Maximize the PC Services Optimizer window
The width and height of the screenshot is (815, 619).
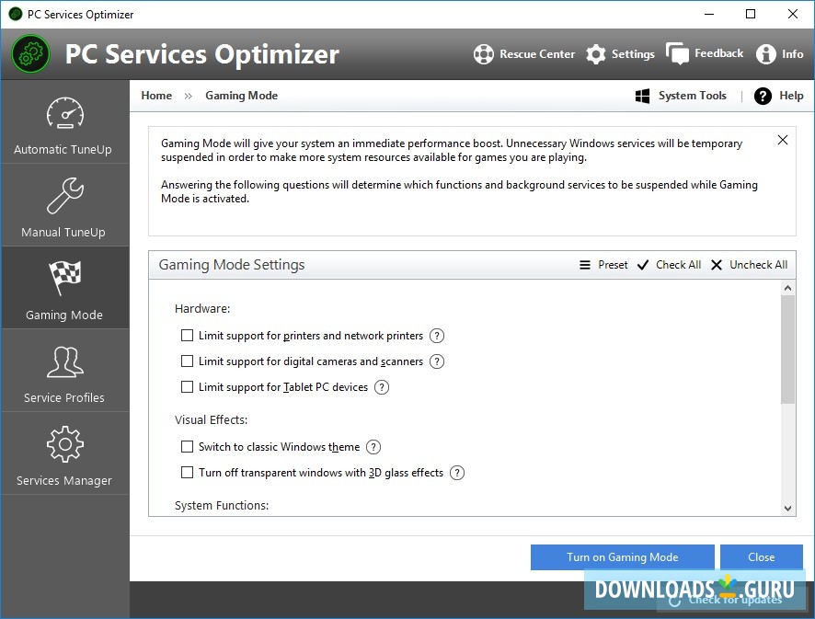point(751,14)
